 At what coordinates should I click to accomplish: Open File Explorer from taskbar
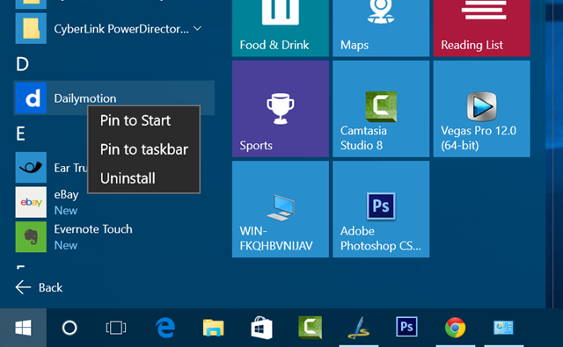(x=213, y=328)
